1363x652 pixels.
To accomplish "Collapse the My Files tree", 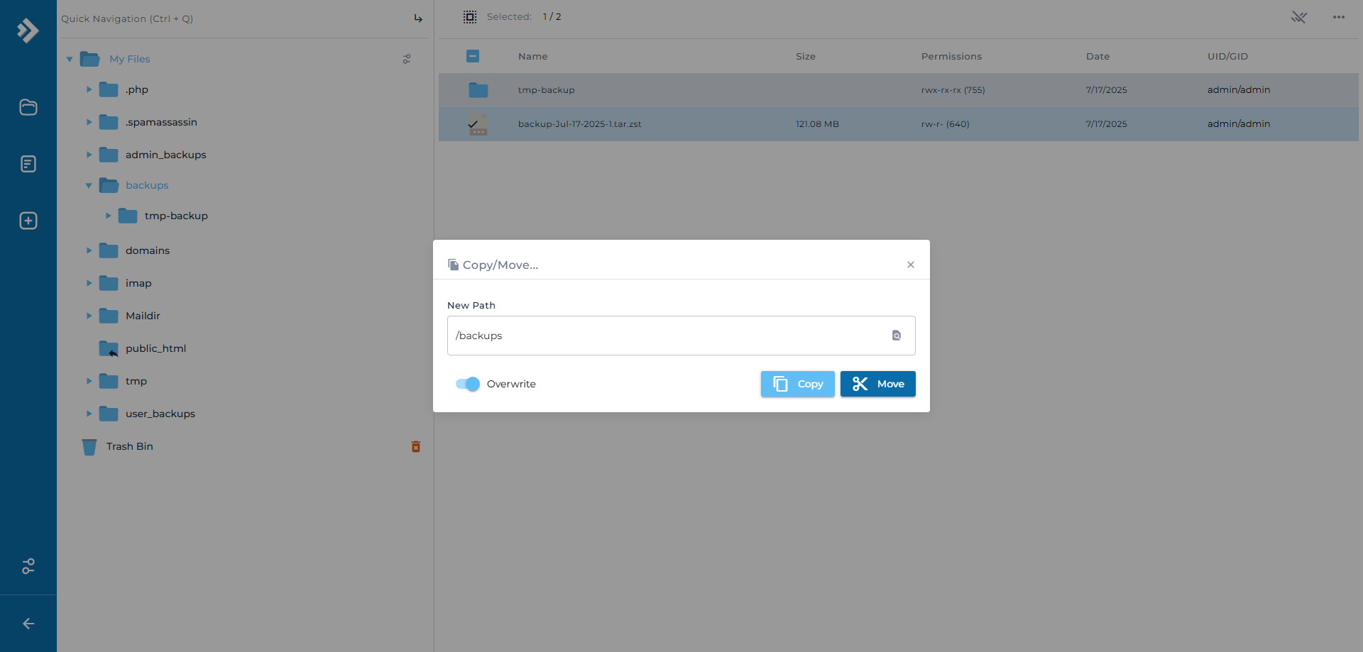I will click(70, 59).
